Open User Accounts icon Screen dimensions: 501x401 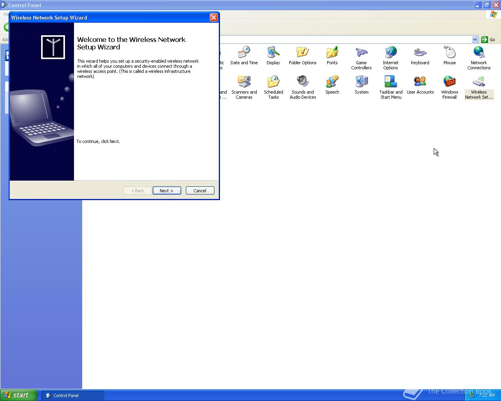(x=420, y=85)
